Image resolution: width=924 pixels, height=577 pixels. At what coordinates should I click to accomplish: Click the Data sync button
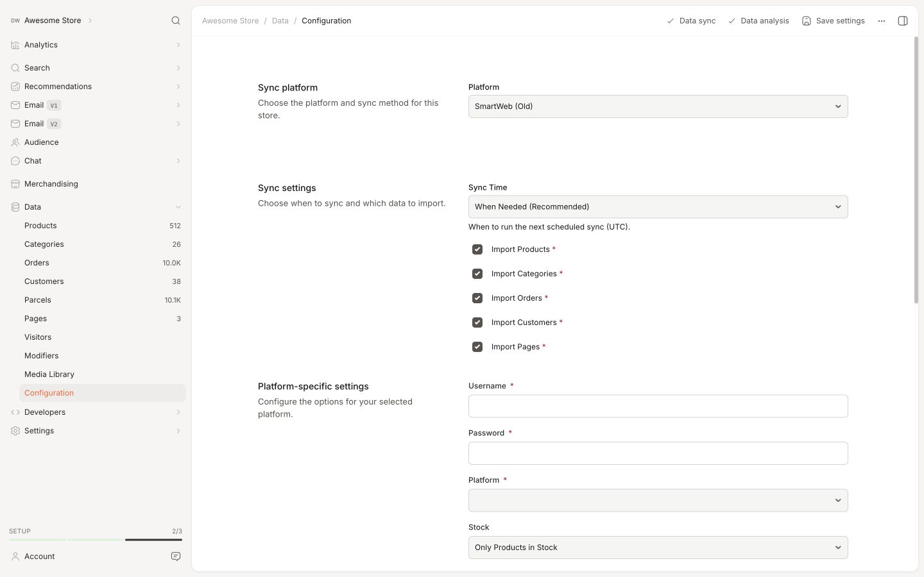691,21
